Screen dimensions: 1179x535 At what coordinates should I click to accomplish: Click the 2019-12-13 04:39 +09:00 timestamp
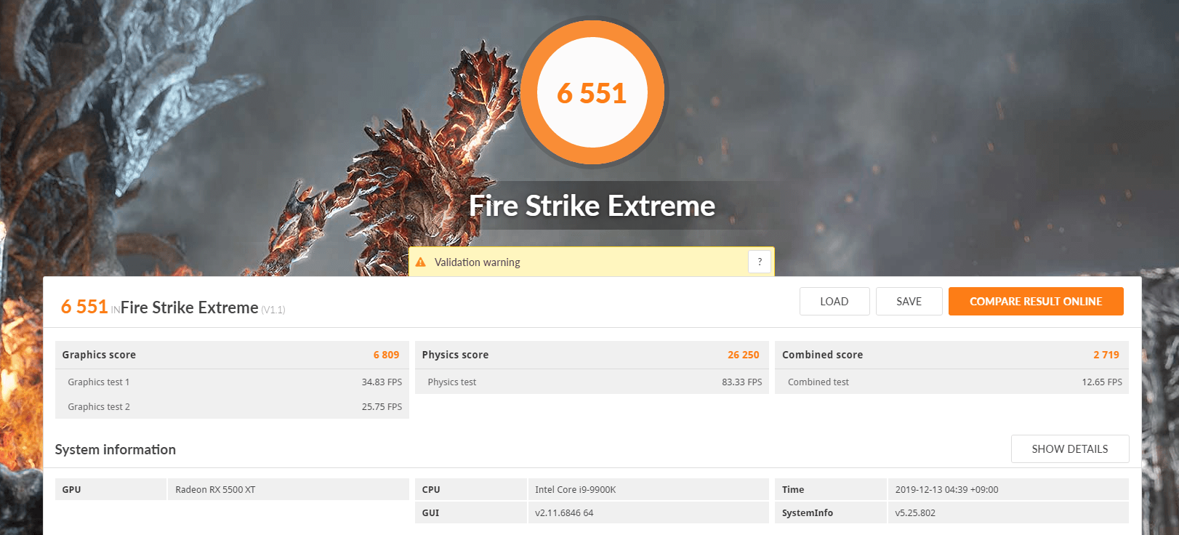click(946, 489)
